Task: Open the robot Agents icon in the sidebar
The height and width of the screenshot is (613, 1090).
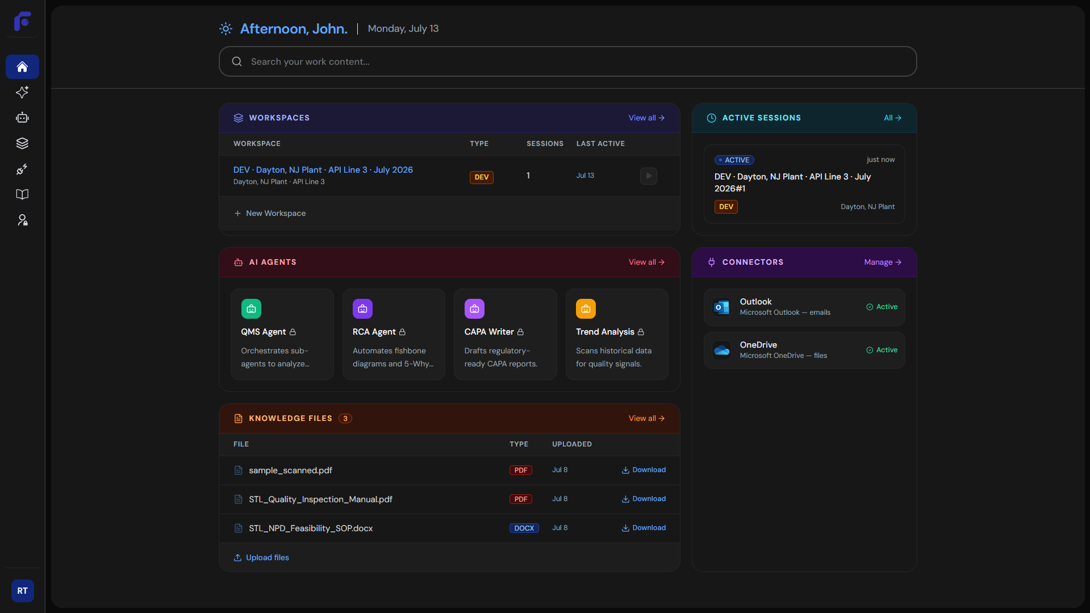Action: [22, 118]
